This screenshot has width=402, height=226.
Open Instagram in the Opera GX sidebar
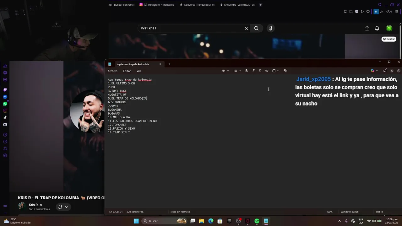[x=5, y=110]
